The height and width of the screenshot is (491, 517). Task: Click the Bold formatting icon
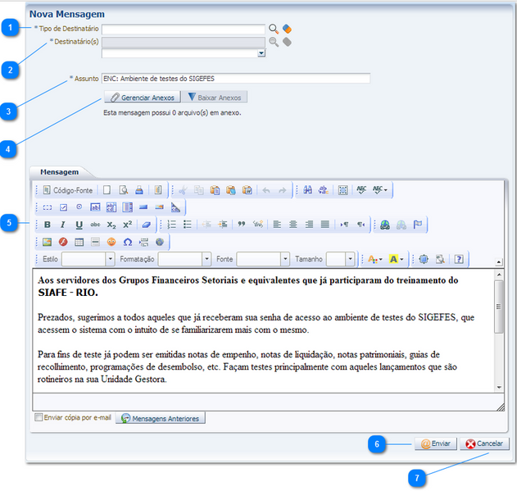click(x=48, y=224)
